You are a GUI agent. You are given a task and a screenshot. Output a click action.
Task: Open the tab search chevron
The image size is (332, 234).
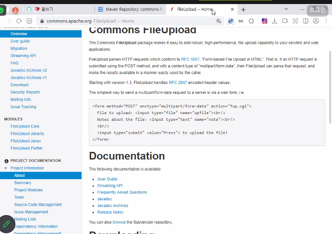(x=286, y=9)
